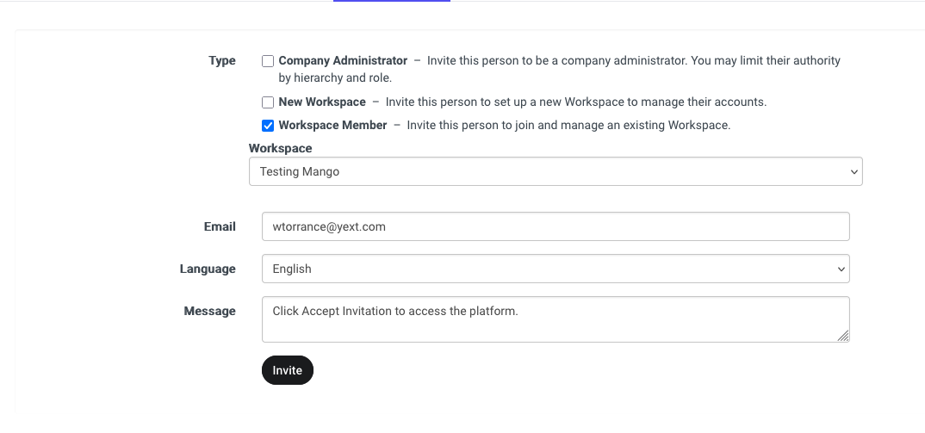Screen dimensions: 925x433
Task: Click the Email field label
Action: click(220, 227)
